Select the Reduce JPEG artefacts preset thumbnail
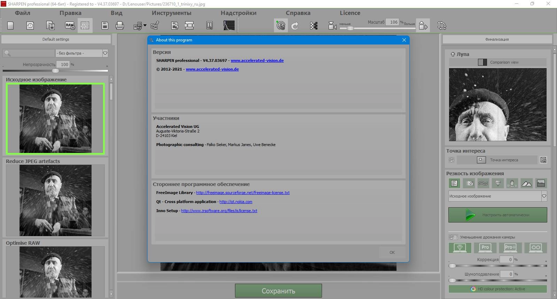The image size is (557, 299). (55, 200)
